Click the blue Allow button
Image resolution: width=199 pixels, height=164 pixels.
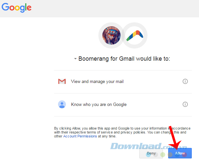click(x=180, y=153)
